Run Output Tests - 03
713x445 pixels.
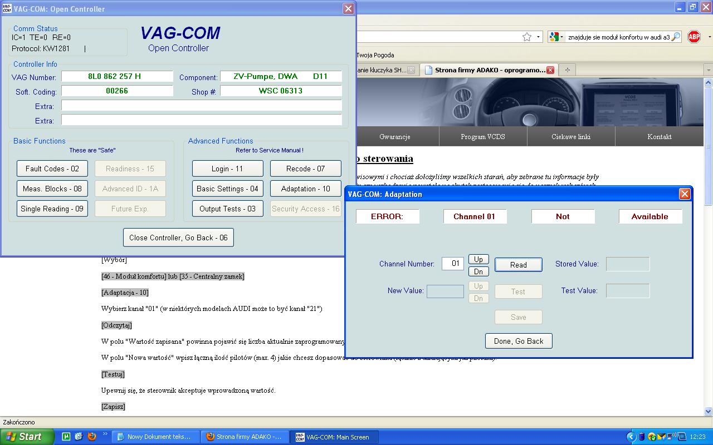point(227,209)
